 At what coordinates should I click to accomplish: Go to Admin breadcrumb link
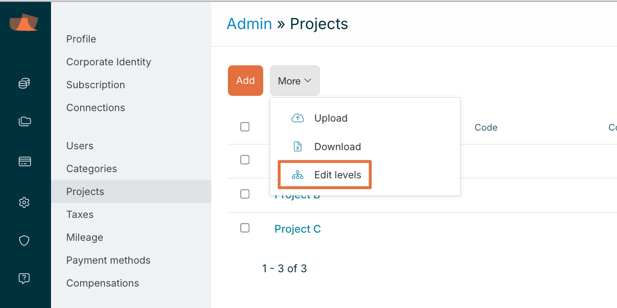point(249,24)
